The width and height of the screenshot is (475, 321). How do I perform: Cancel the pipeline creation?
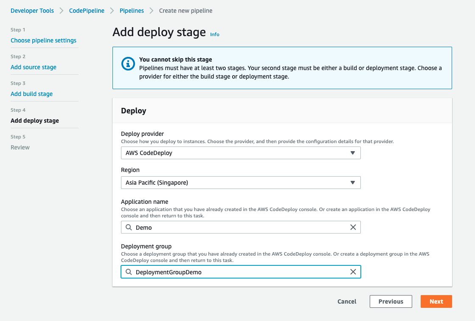(x=347, y=301)
